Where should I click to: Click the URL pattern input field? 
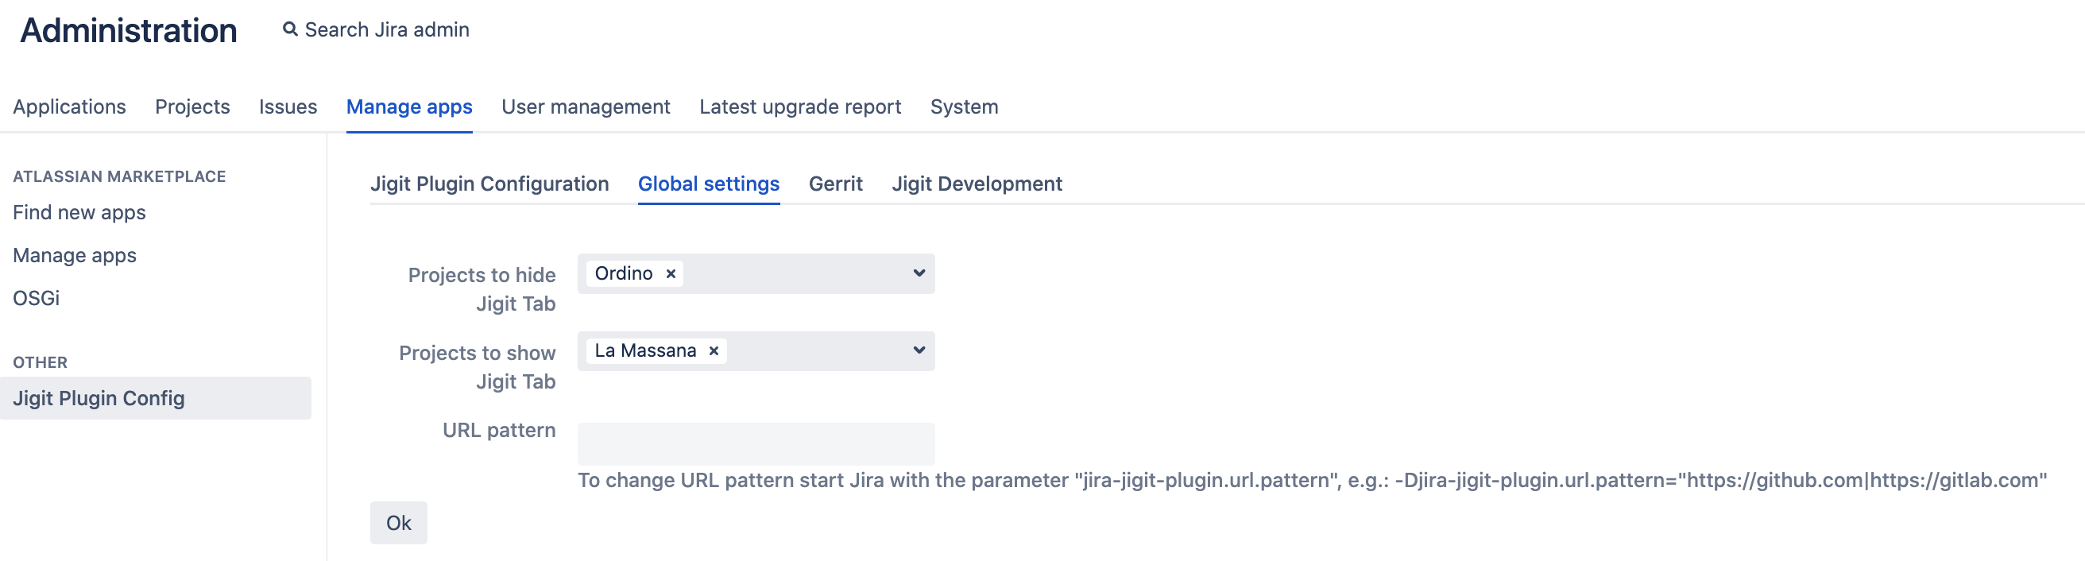coord(756,443)
